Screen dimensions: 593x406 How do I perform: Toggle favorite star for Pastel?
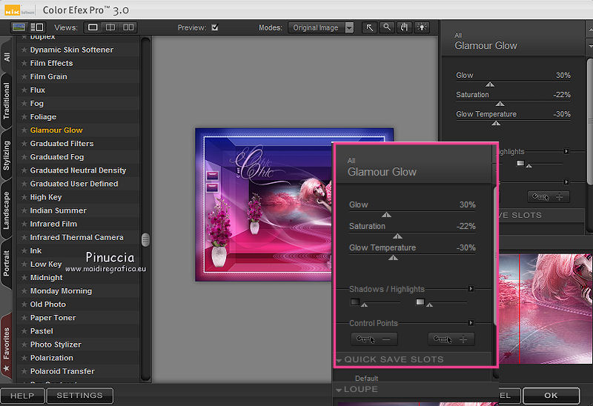pyautogui.click(x=24, y=331)
